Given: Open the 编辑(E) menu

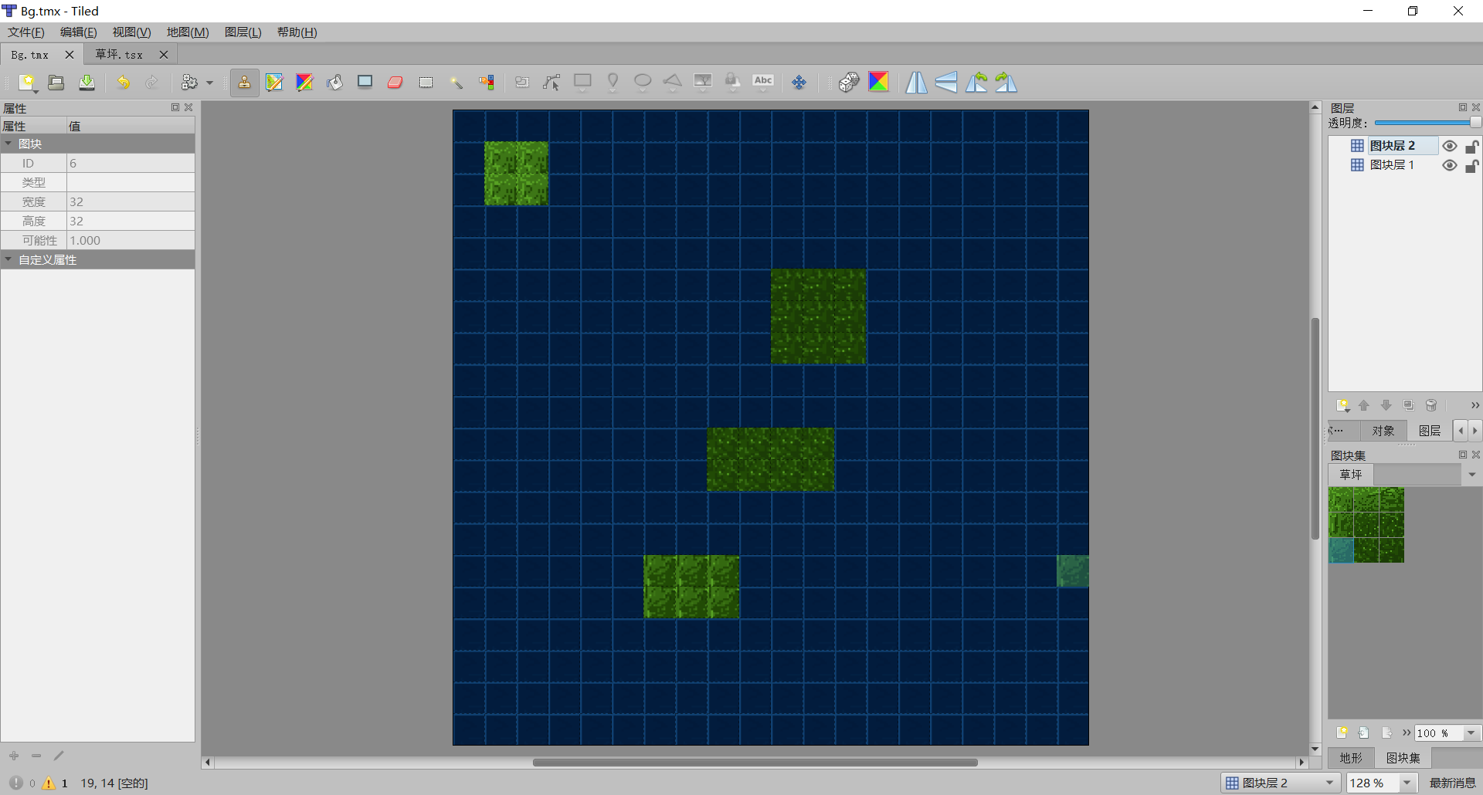Looking at the screenshot, I should tap(79, 32).
